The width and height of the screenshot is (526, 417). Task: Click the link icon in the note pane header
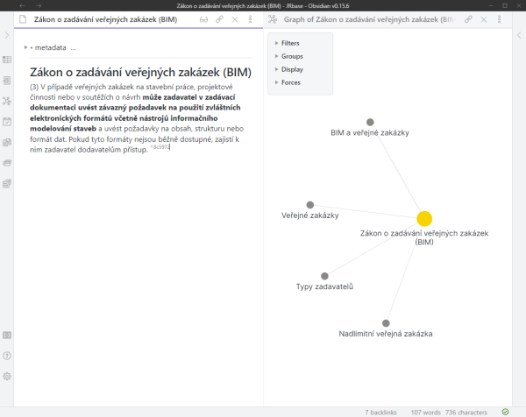[219, 18]
